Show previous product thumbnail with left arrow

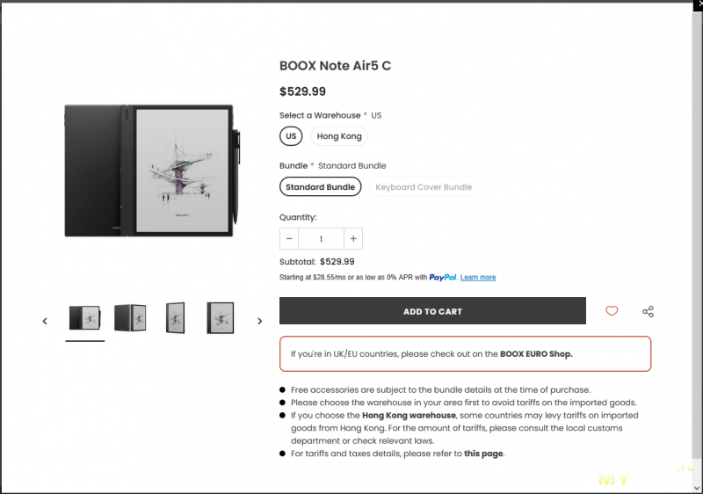[45, 321]
